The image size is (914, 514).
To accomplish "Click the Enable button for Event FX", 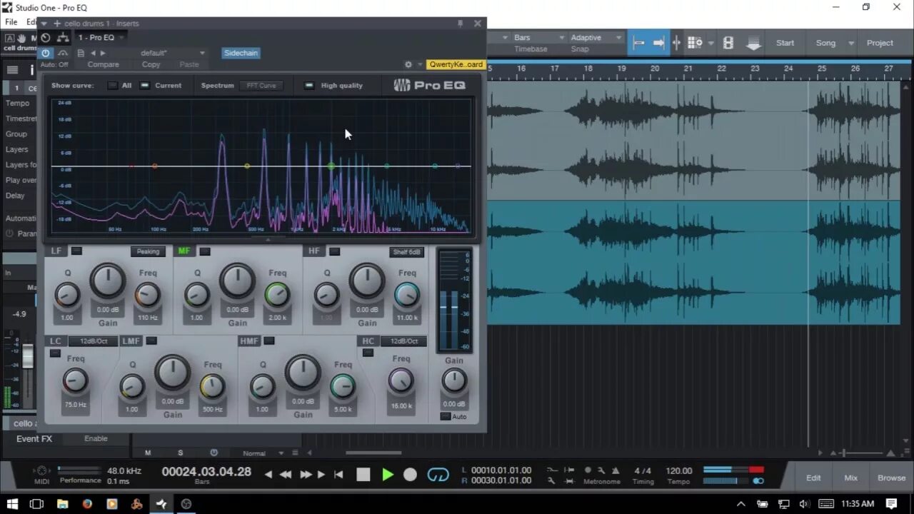I will tap(96, 438).
